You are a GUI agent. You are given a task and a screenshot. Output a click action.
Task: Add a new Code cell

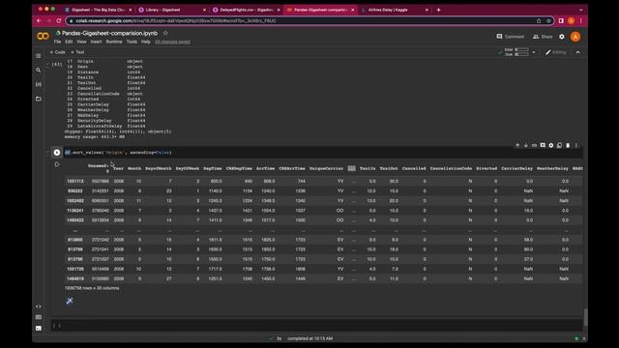pyautogui.click(x=58, y=52)
